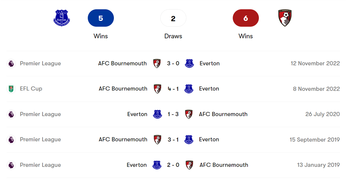Click Bournemouth crest in the 13 January 2019 match

point(189,165)
